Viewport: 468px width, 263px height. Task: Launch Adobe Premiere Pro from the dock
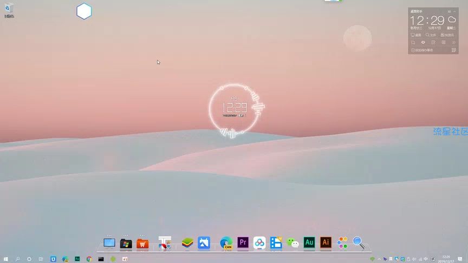click(x=243, y=242)
